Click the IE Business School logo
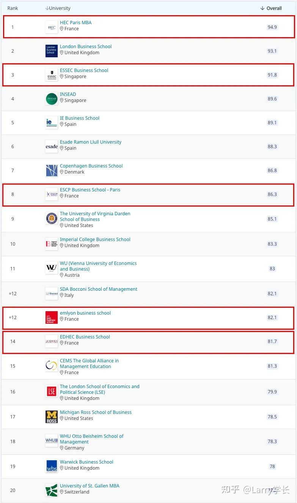297x503 pixels. point(52,123)
